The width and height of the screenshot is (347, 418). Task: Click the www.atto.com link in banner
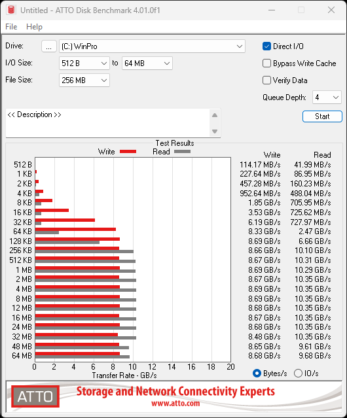(x=175, y=404)
